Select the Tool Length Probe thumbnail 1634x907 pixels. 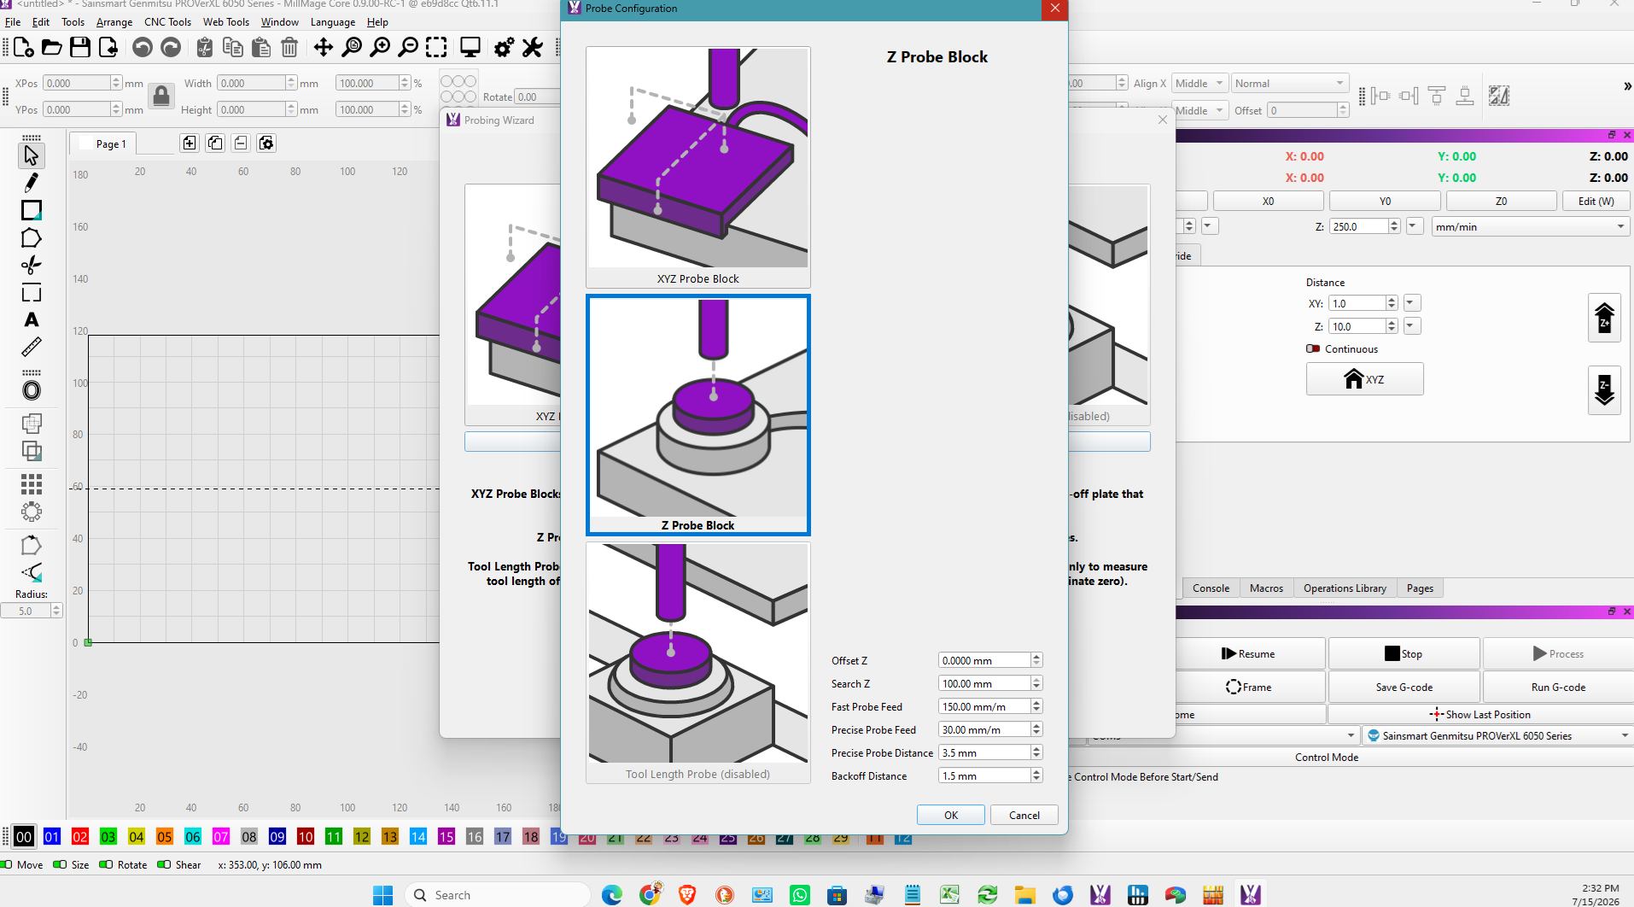698,663
